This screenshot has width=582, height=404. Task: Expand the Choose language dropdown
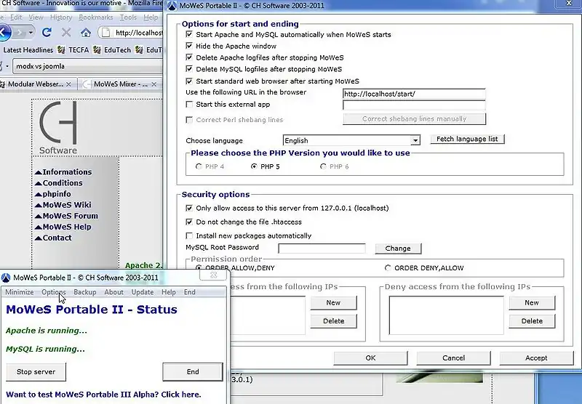click(415, 141)
